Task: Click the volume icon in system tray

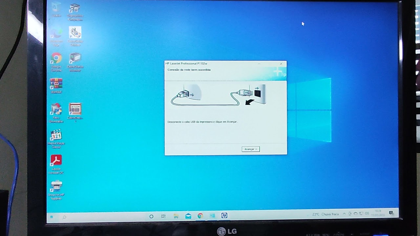Action: click(x=367, y=213)
